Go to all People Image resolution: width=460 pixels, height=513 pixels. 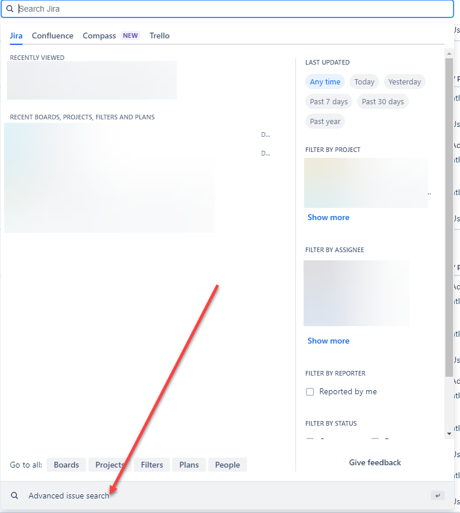pyautogui.click(x=227, y=465)
